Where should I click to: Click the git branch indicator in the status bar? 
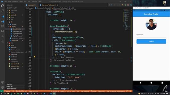[x=8, y=91]
